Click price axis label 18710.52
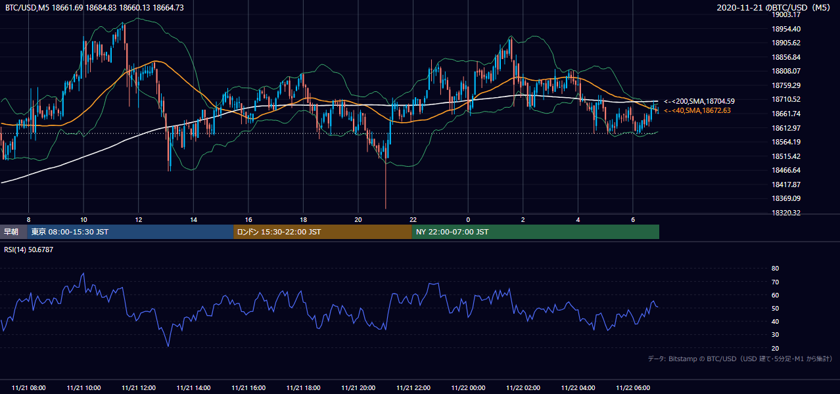Viewport: 840px width, 394px height. tap(786, 99)
